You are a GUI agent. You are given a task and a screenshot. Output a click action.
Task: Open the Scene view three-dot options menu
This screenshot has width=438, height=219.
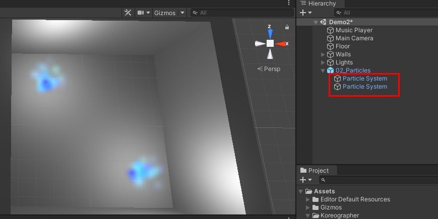tap(288, 3)
